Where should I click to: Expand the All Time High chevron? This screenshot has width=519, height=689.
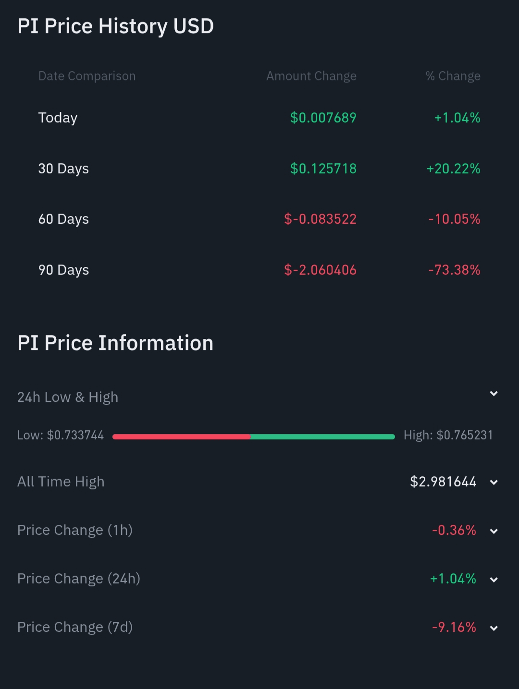(494, 482)
